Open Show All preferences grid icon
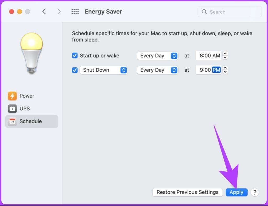268x206 pixels. (75, 12)
